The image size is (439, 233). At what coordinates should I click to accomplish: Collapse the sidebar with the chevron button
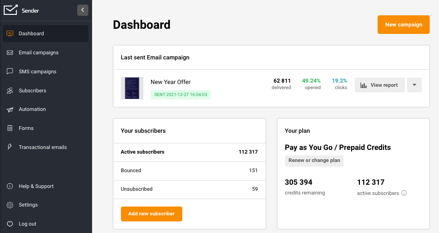(83, 10)
